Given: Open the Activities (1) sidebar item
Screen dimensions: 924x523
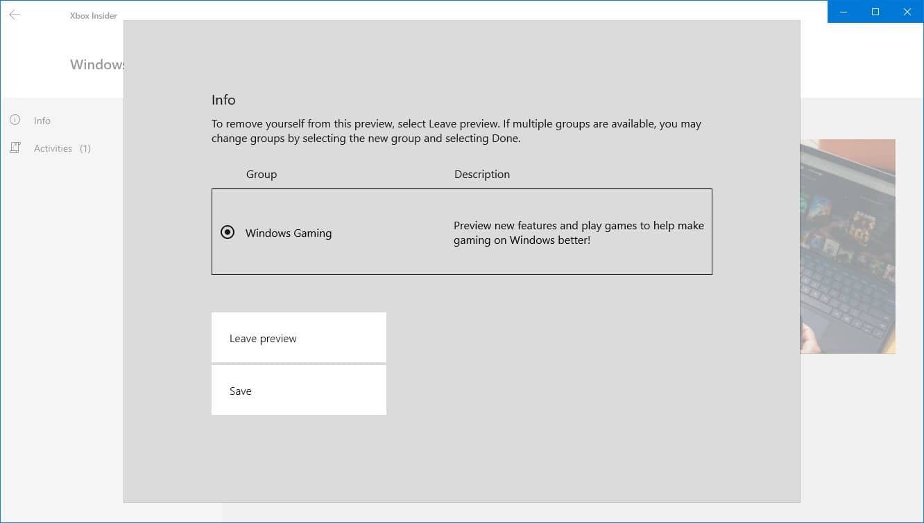Looking at the screenshot, I should point(62,148).
